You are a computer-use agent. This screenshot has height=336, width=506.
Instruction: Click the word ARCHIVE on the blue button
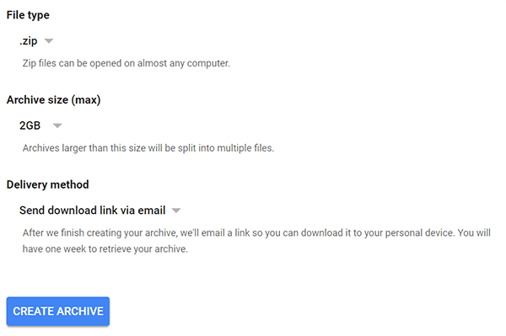[81, 312]
